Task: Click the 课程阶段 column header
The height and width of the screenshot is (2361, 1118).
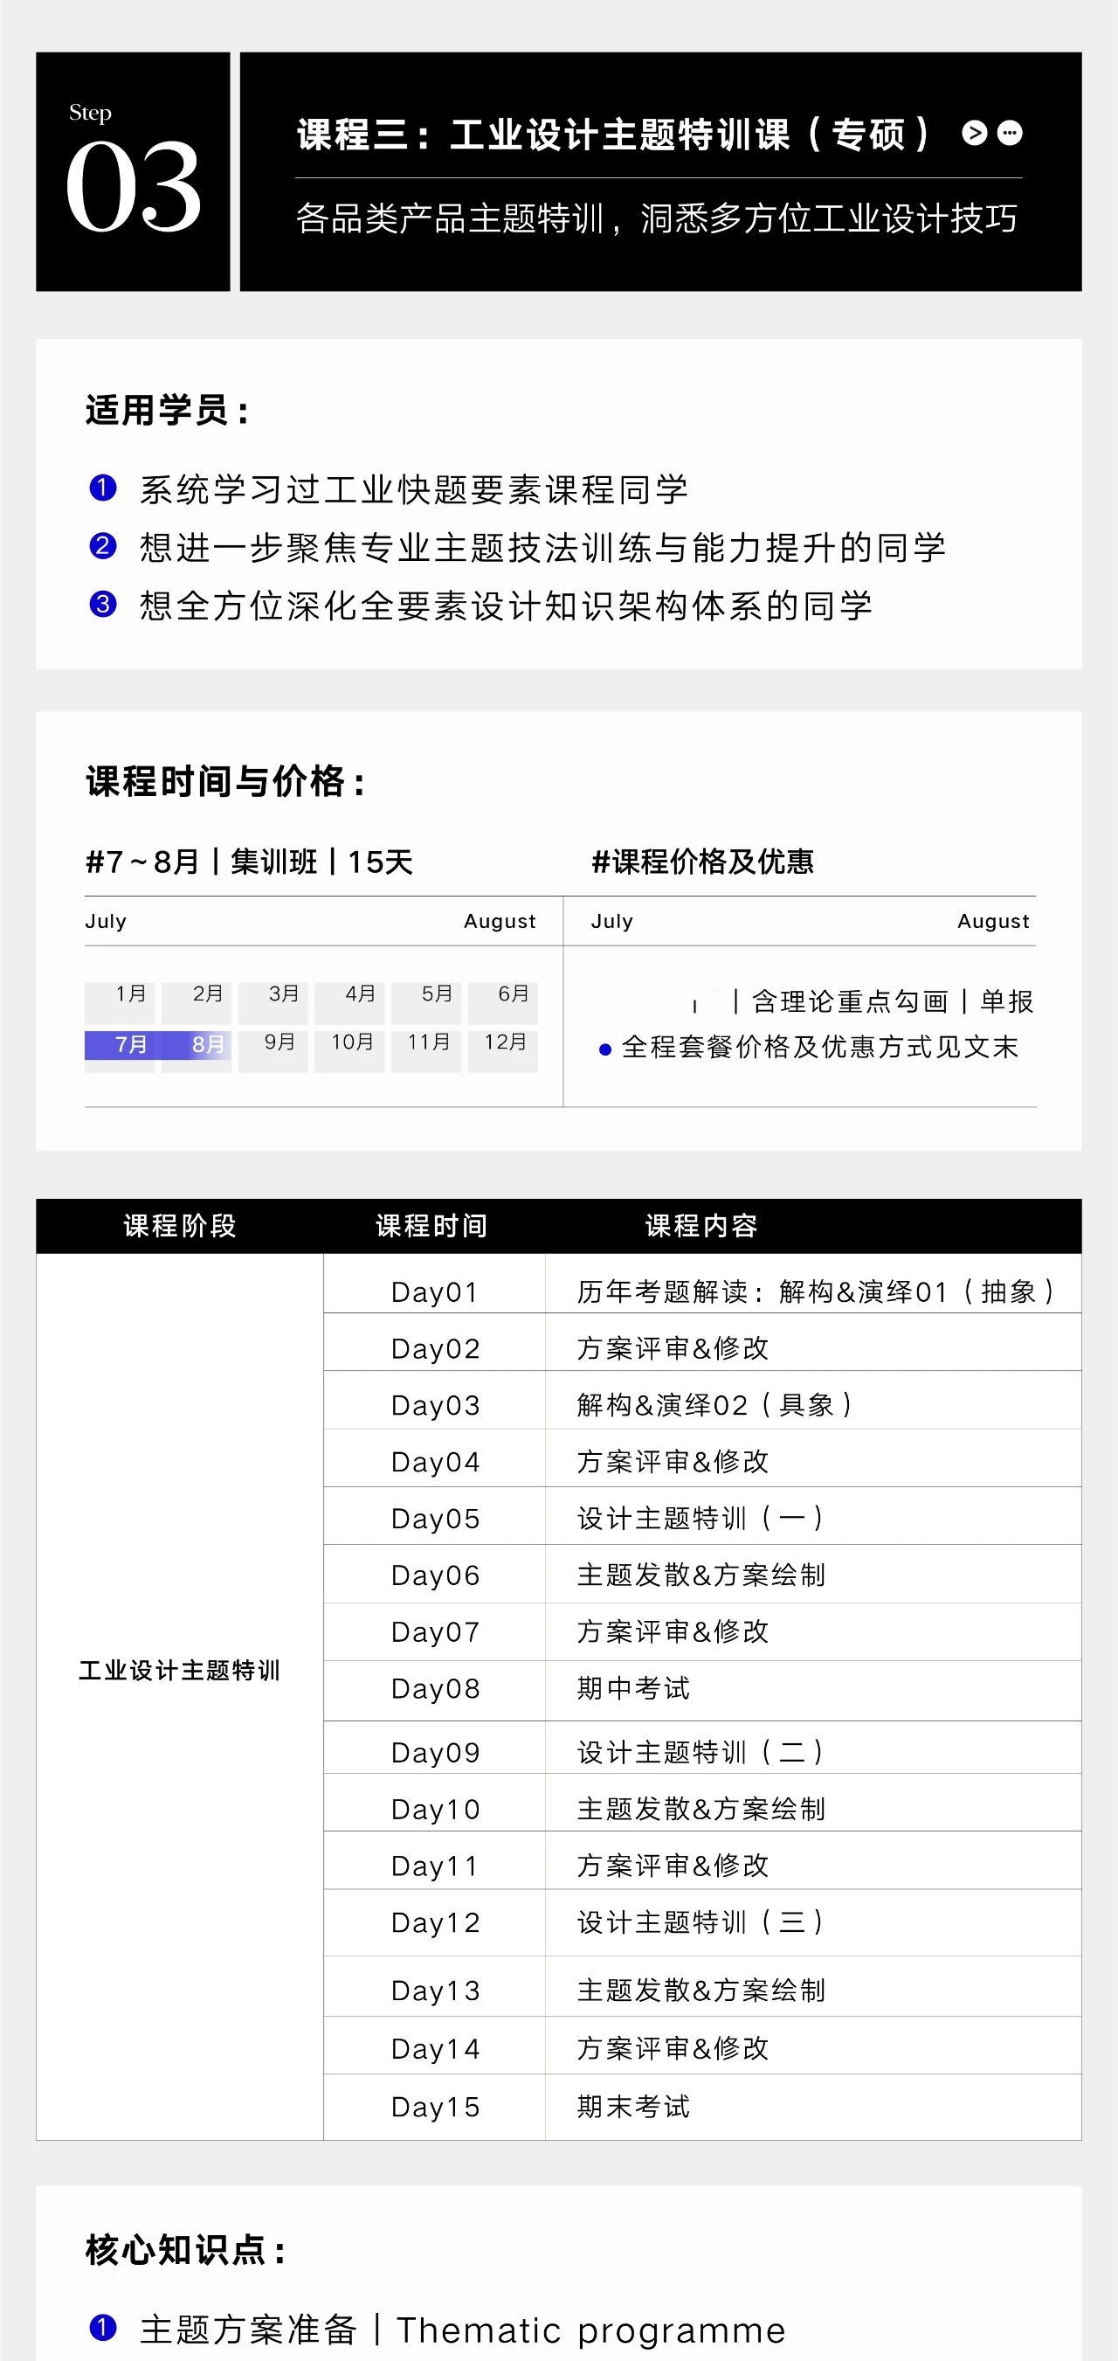Action: pyautogui.click(x=180, y=1225)
